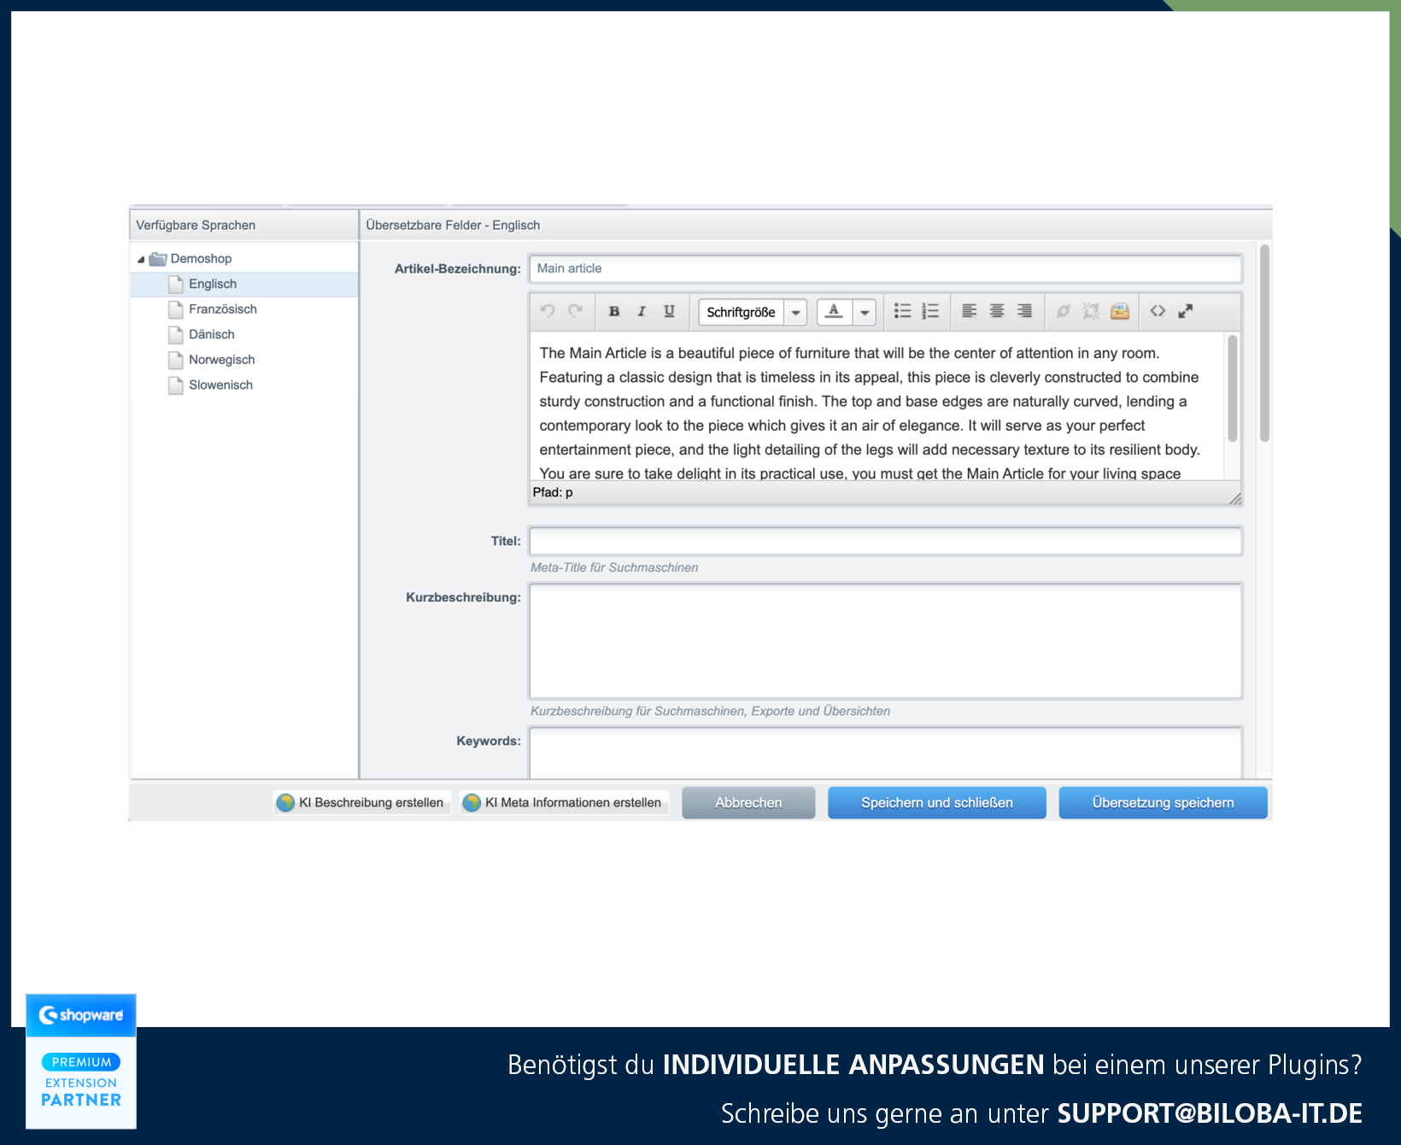1401x1145 pixels.
Task: Toggle bold formatting
Action: (613, 311)
